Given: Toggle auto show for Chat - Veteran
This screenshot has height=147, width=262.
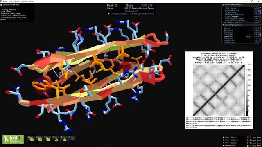Looking at the screenshot, I should [x=251, y=140].
